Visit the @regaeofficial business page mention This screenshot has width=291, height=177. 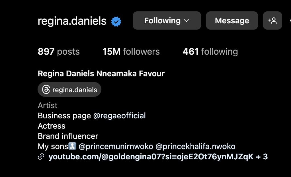(x=120, y=116)
